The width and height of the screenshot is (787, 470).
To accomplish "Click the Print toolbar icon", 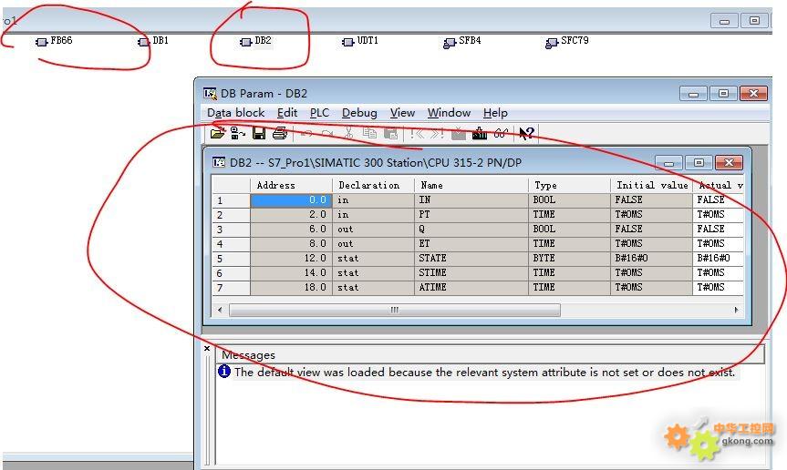I will tap(280, 133).
